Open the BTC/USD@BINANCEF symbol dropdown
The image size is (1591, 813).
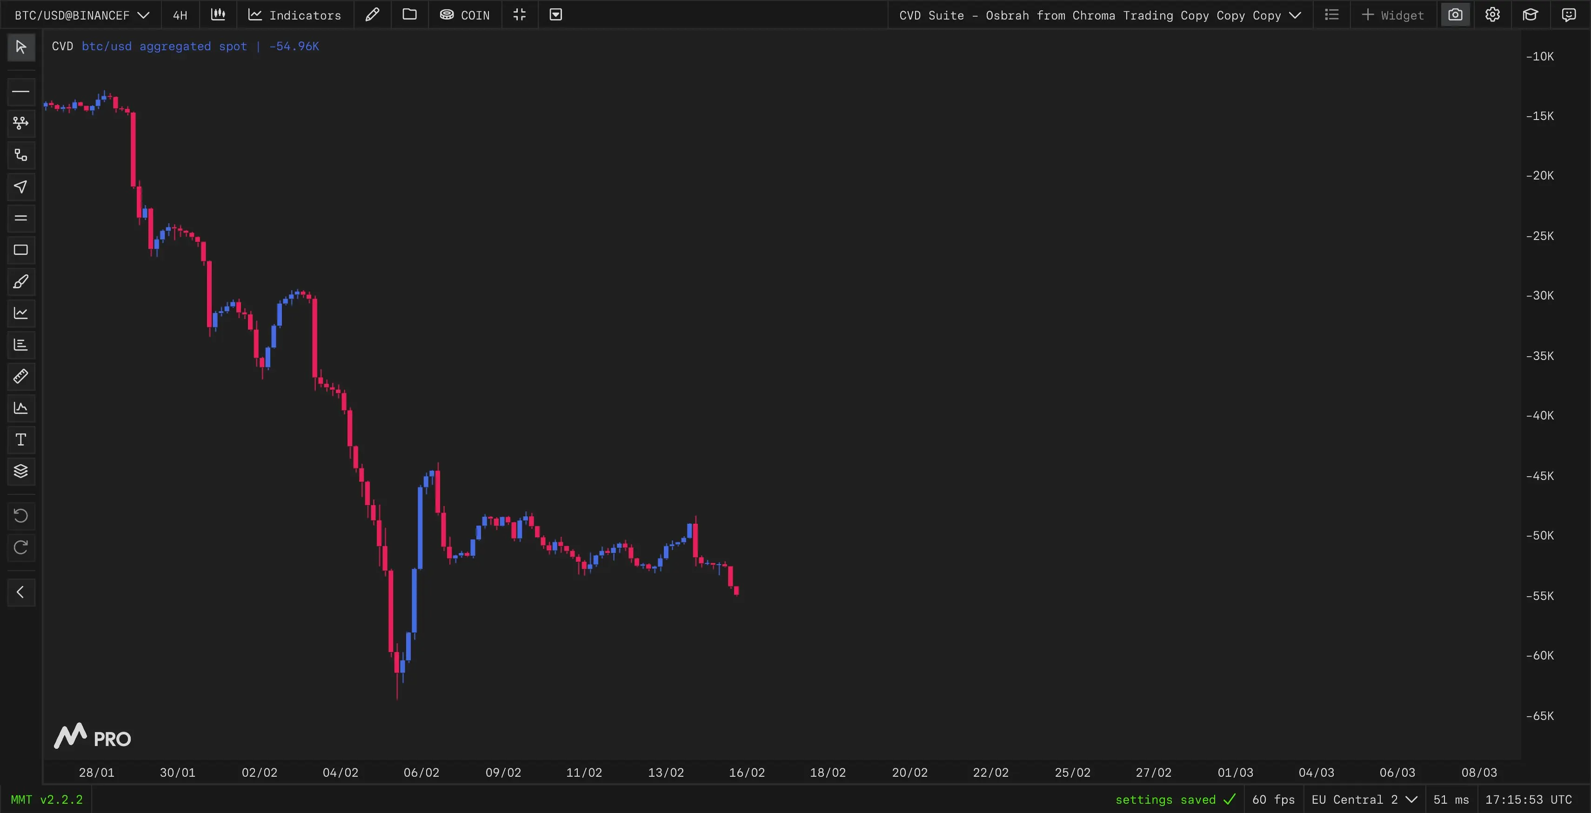pyautogui.click(x=81, y=15)
